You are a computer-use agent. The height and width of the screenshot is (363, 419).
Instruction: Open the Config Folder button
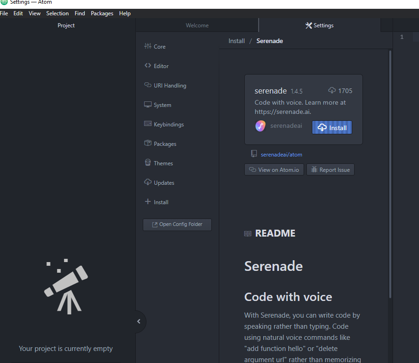pyautogui.click(x=177, y=225)
